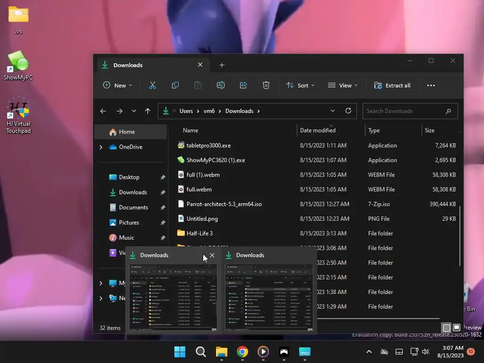Viewport: 484px width, 363px height.
Task: Open the media player taskbar icon
Action: tap(263, 352)
